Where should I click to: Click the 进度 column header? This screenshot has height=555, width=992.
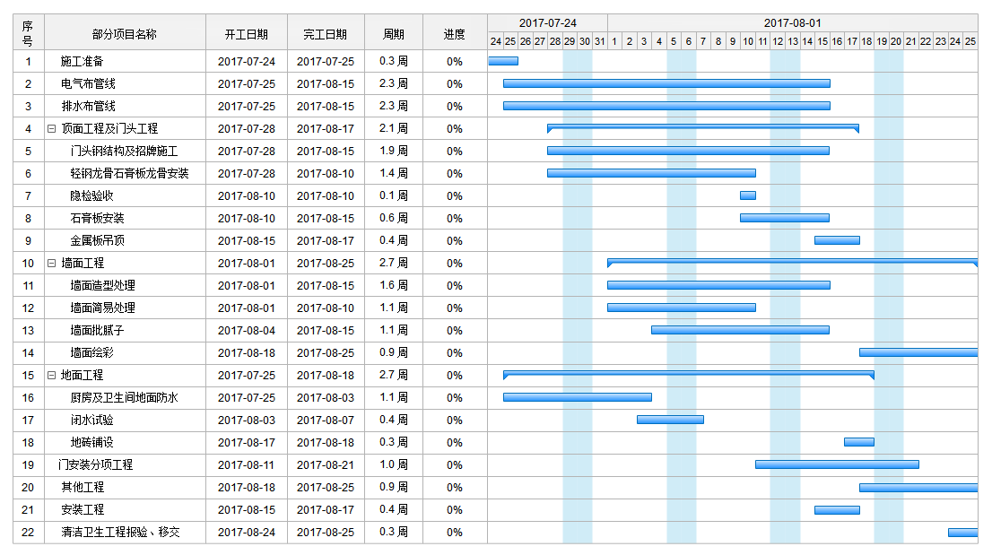454,34
